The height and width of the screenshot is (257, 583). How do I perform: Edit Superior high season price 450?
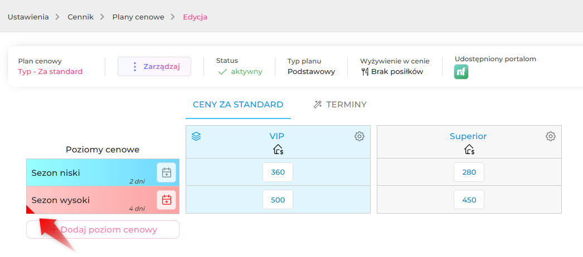(x=469, y=200)
